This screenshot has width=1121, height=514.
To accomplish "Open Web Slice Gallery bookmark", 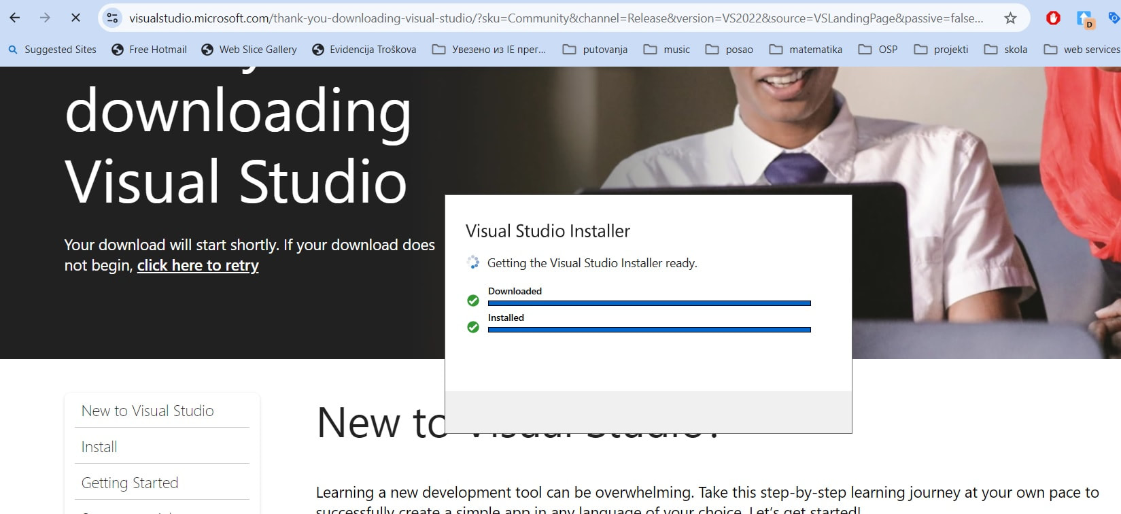I will [249, 50].
